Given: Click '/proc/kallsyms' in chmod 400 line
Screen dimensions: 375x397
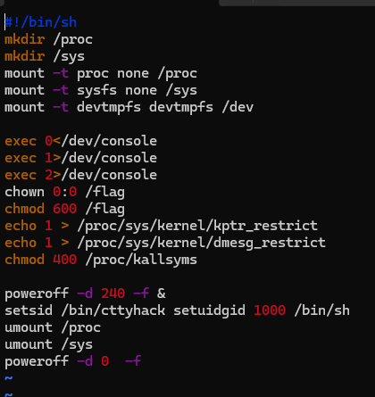Looking at the screenshot, I should click(x=141, y=260).
